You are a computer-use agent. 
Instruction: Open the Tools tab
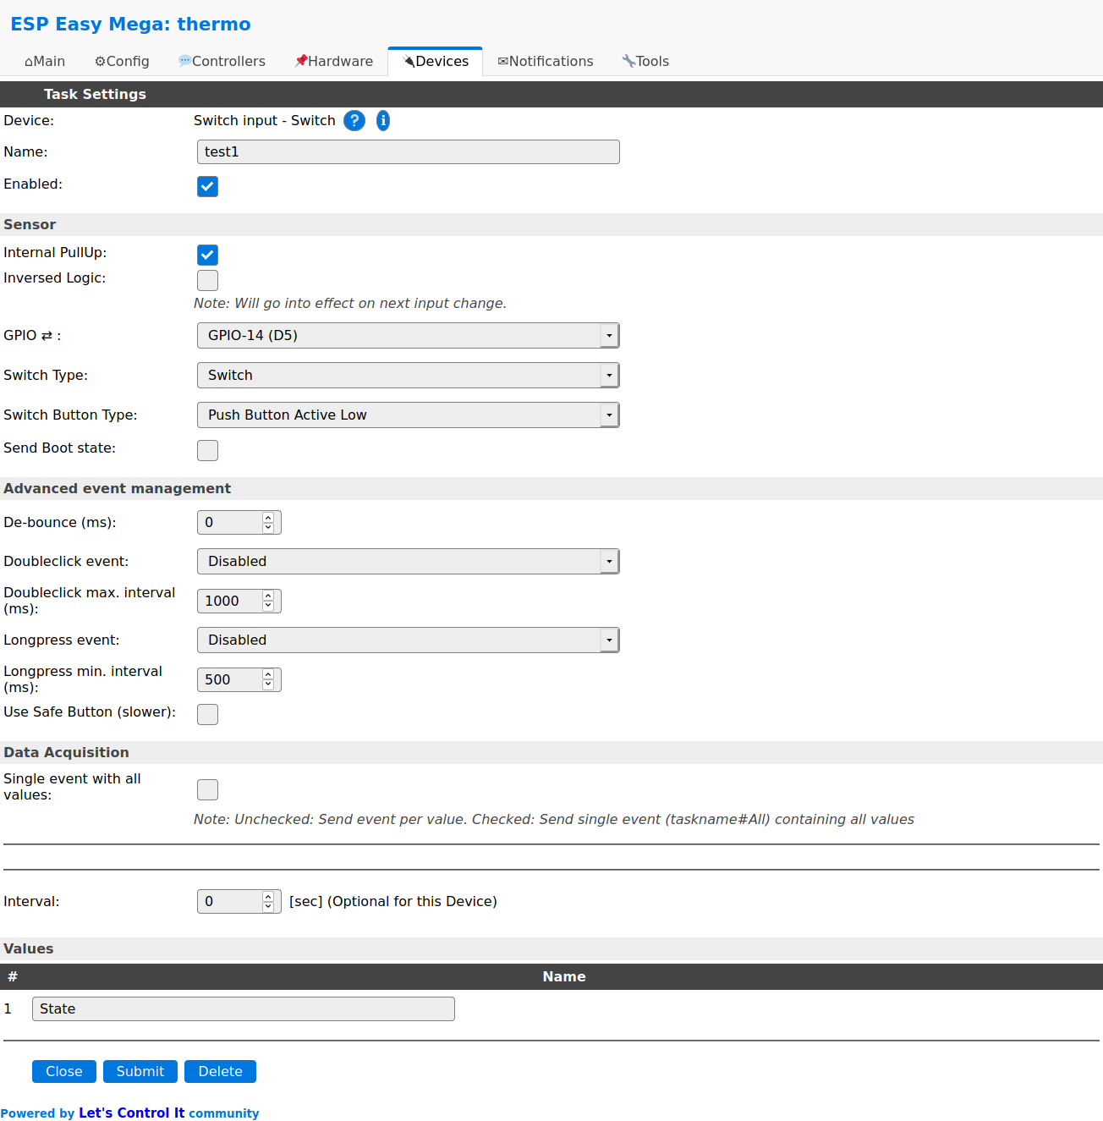(645, 61)
